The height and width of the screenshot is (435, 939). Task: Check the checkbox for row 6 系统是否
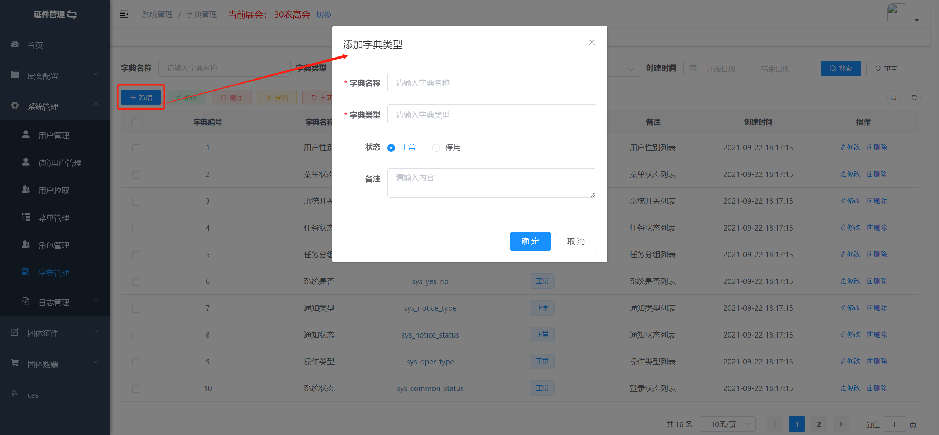tap(136, 282)
